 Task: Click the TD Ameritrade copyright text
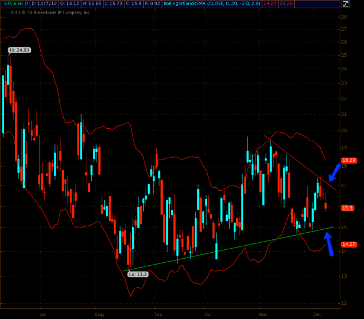tap(46, 12)
